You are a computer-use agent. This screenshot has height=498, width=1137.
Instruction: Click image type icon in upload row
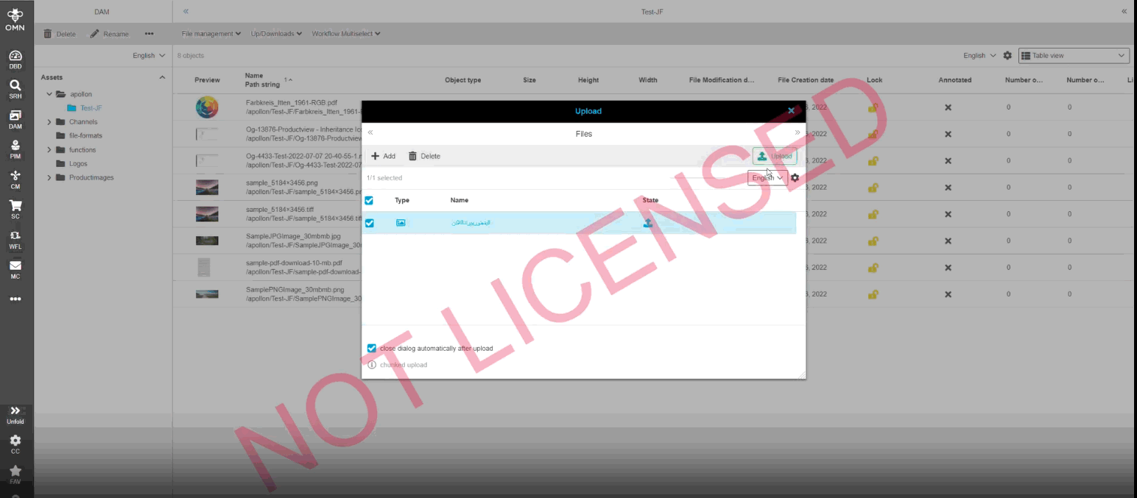point(401,223)
